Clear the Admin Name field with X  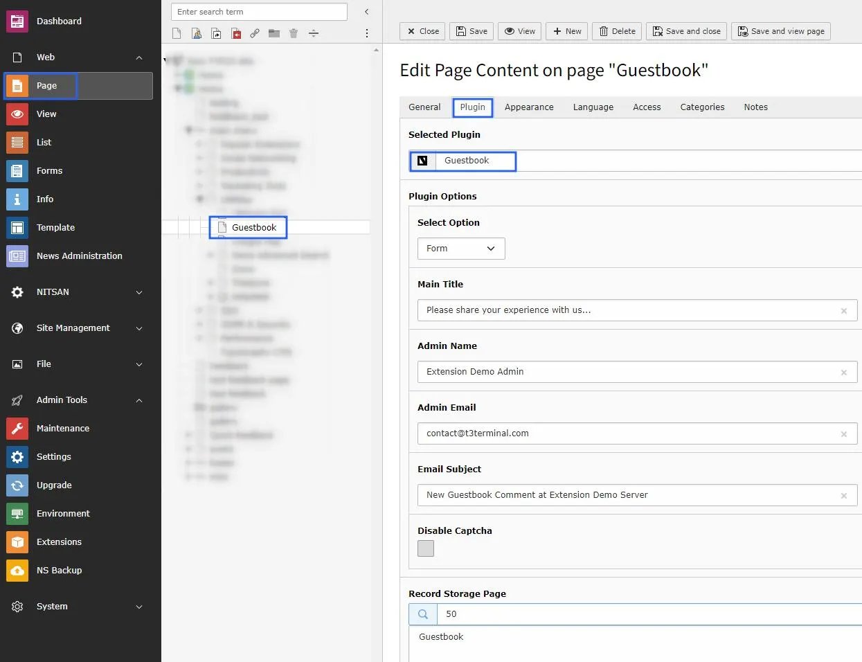844,373
